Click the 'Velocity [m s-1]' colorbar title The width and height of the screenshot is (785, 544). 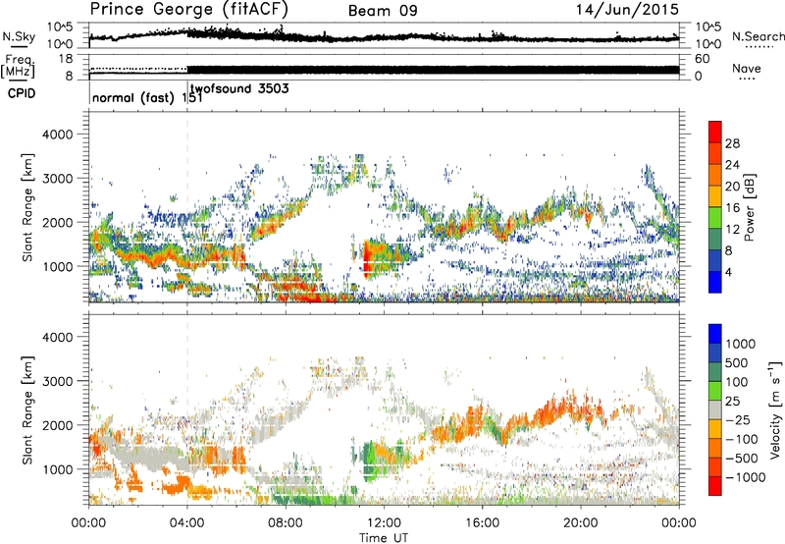(x=775, y=409)
